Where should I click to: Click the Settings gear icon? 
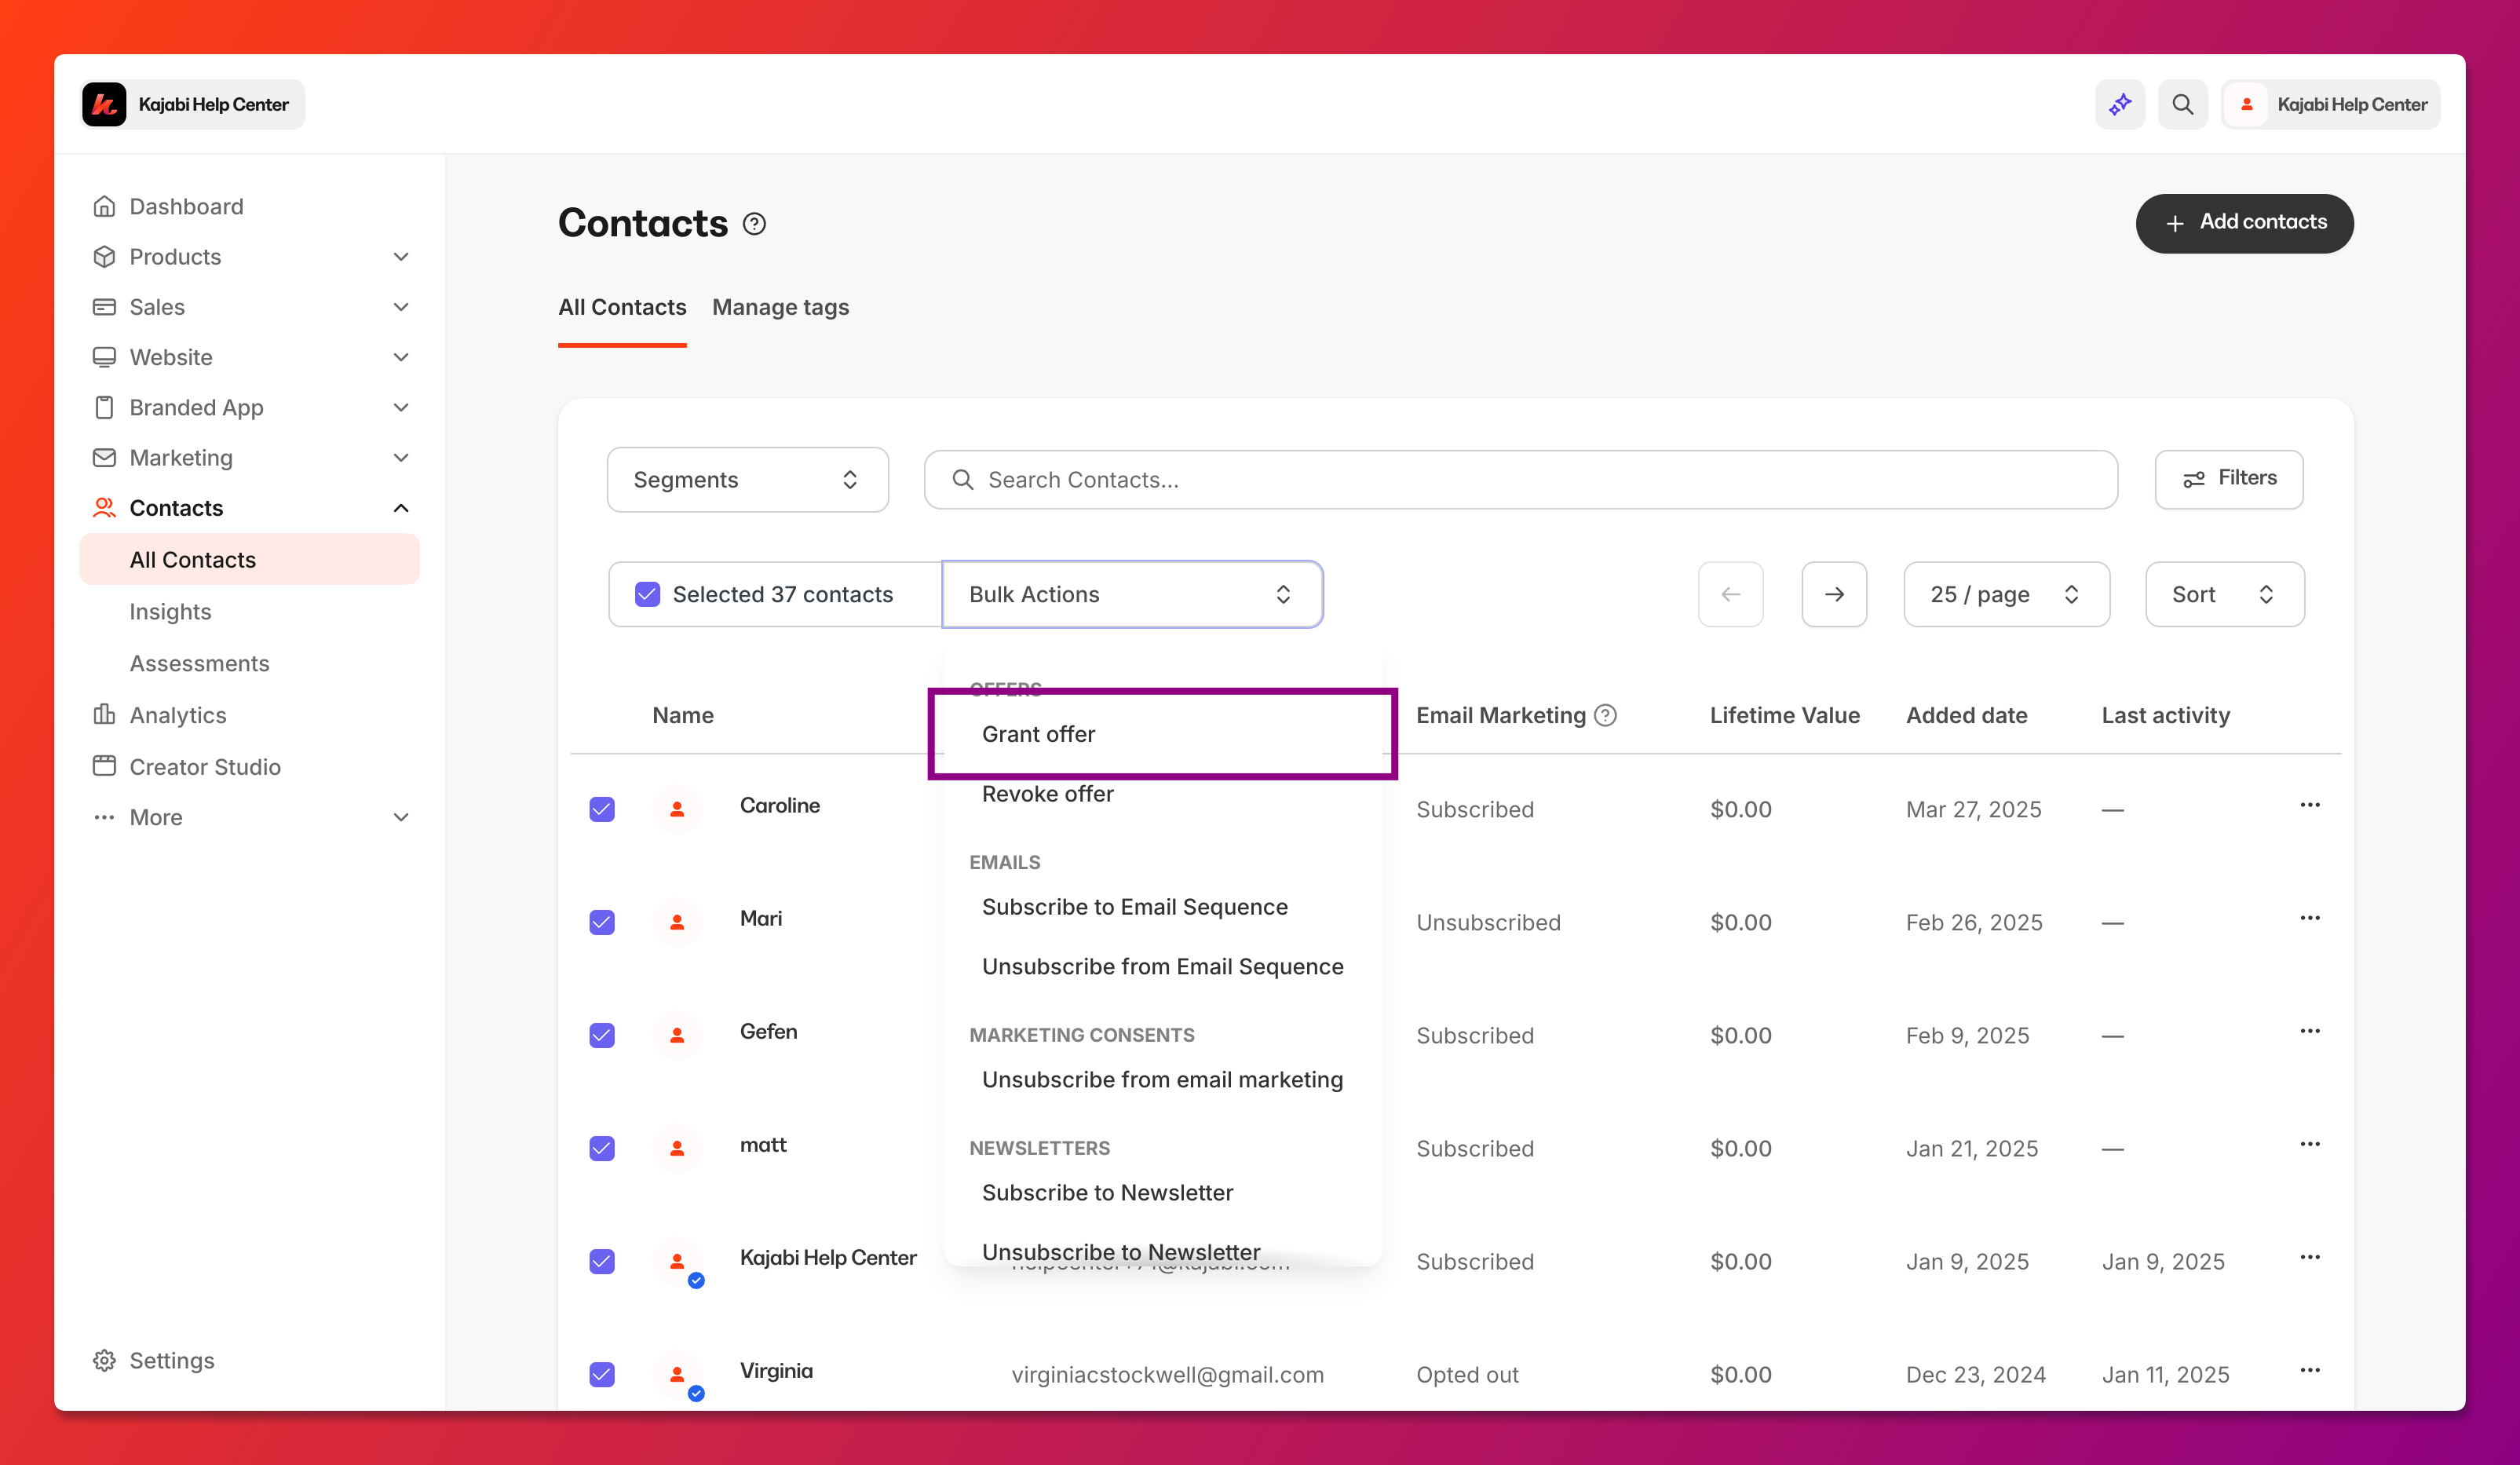click(x=104, y=1360)
